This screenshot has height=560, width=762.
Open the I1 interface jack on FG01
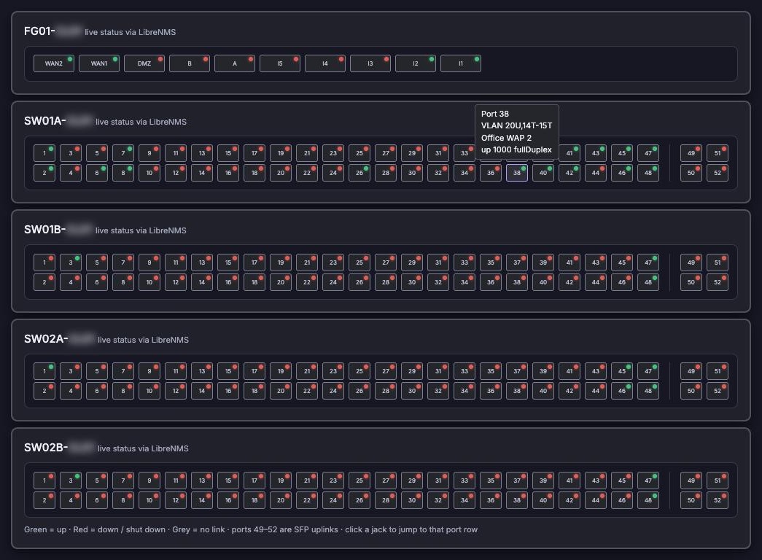click(x=461, y=63)
